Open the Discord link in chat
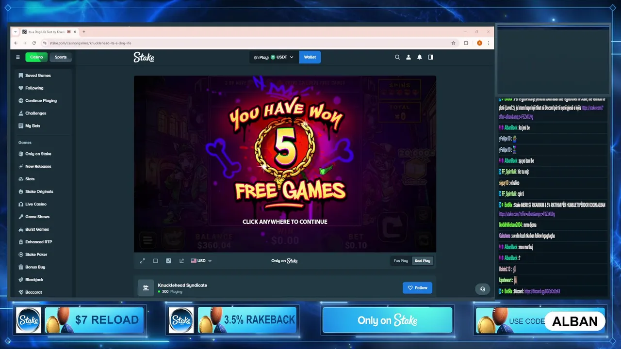The width and height of the screenshot is (621, 349). pos(542,291)
